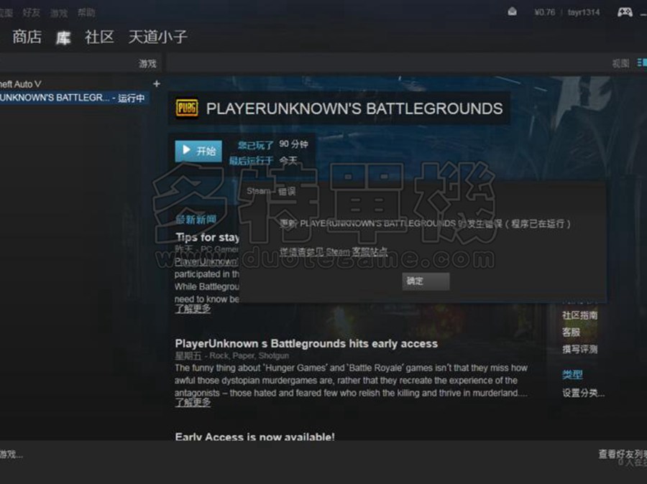Switch library view using the list view icon

tap(642, 62)
